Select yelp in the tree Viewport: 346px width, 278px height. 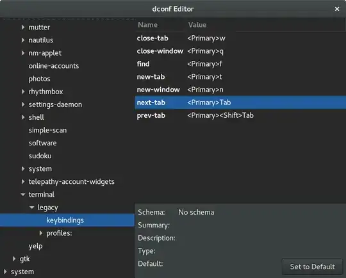click(x=35, y=246)
